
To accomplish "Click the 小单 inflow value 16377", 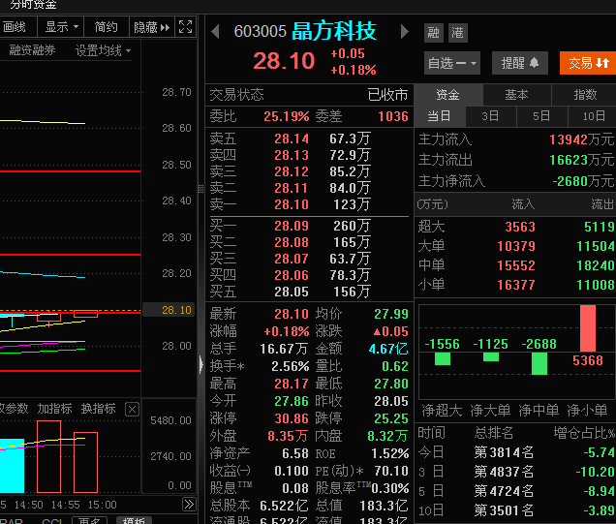I will 516,285.
